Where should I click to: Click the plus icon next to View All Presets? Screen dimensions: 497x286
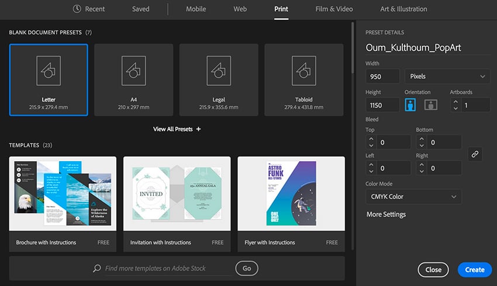(198, 129)
